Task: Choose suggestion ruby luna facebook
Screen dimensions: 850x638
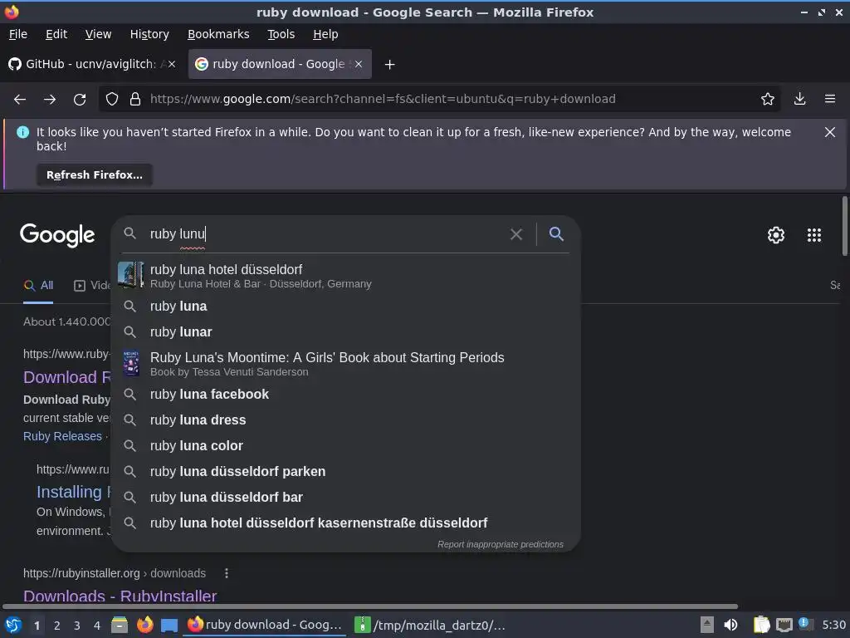Action: click(346, 395)
